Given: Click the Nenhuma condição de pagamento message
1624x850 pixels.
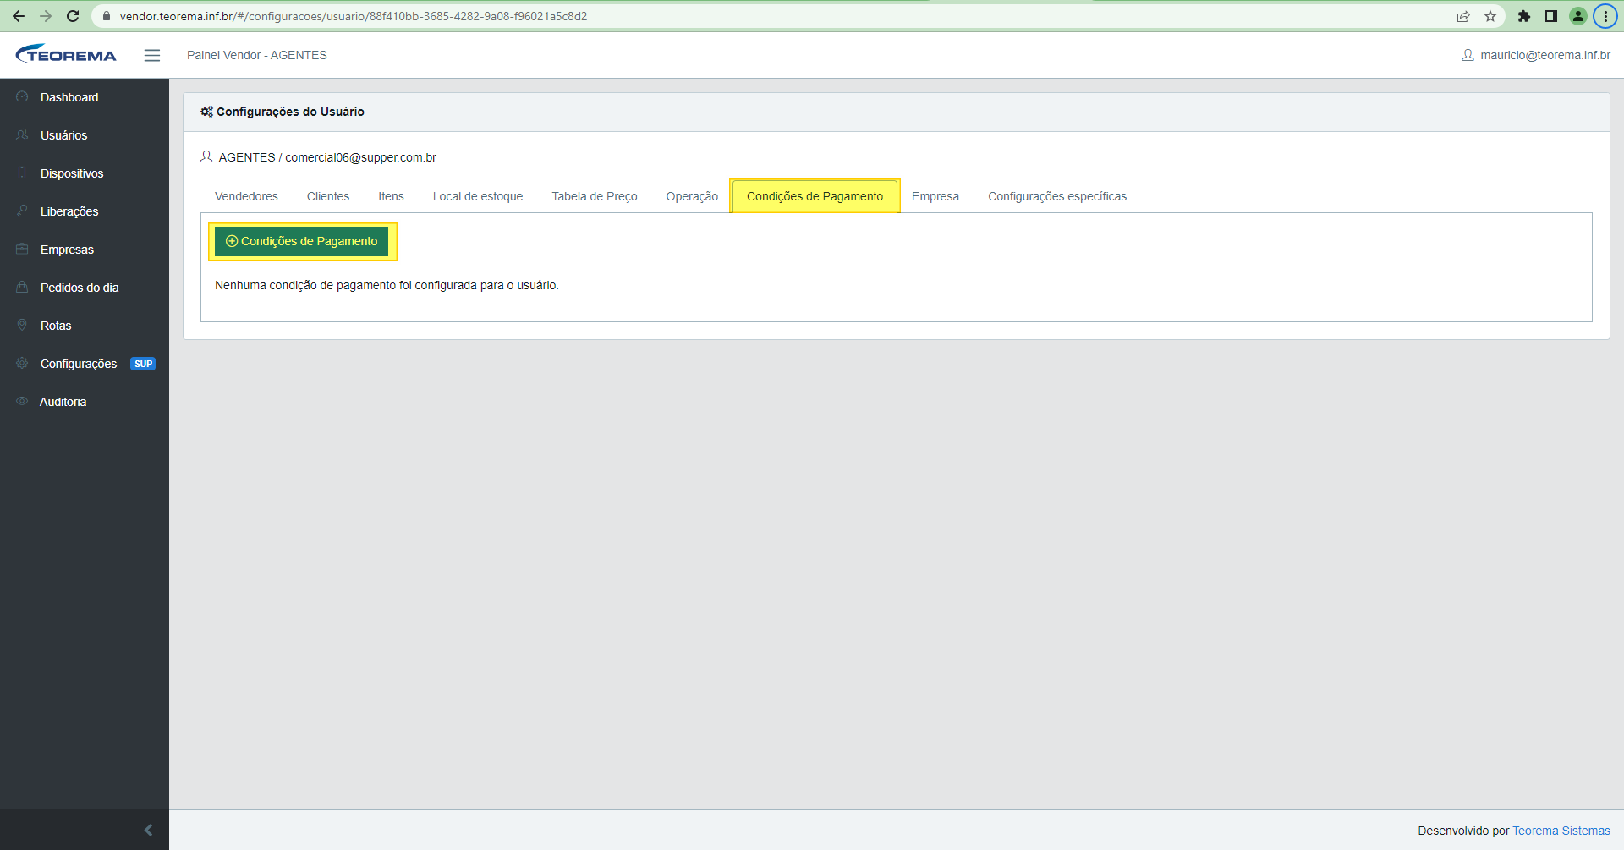Looking at the screenshot, I should [x=387, y=285].
